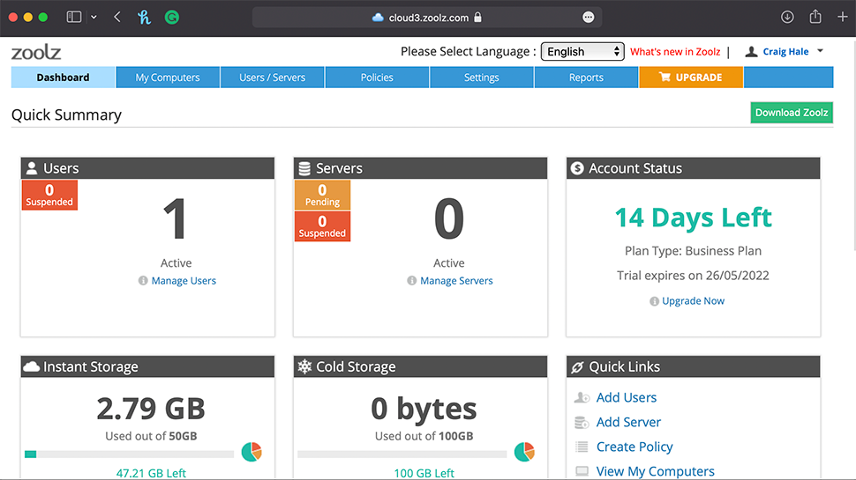
Task: Click the Cold Storage snowflake icon
Action: click(304, 366)
